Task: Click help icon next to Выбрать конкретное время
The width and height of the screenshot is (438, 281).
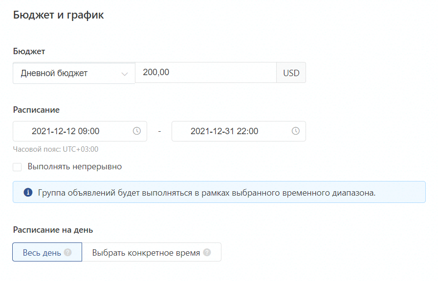Action: (207, 252)
